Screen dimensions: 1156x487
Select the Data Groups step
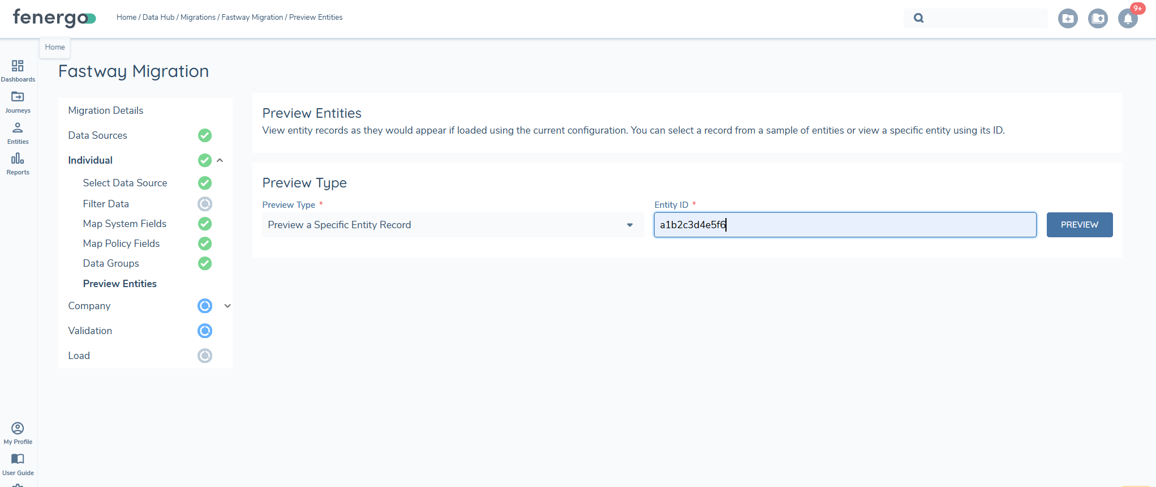tap(111, 263)
